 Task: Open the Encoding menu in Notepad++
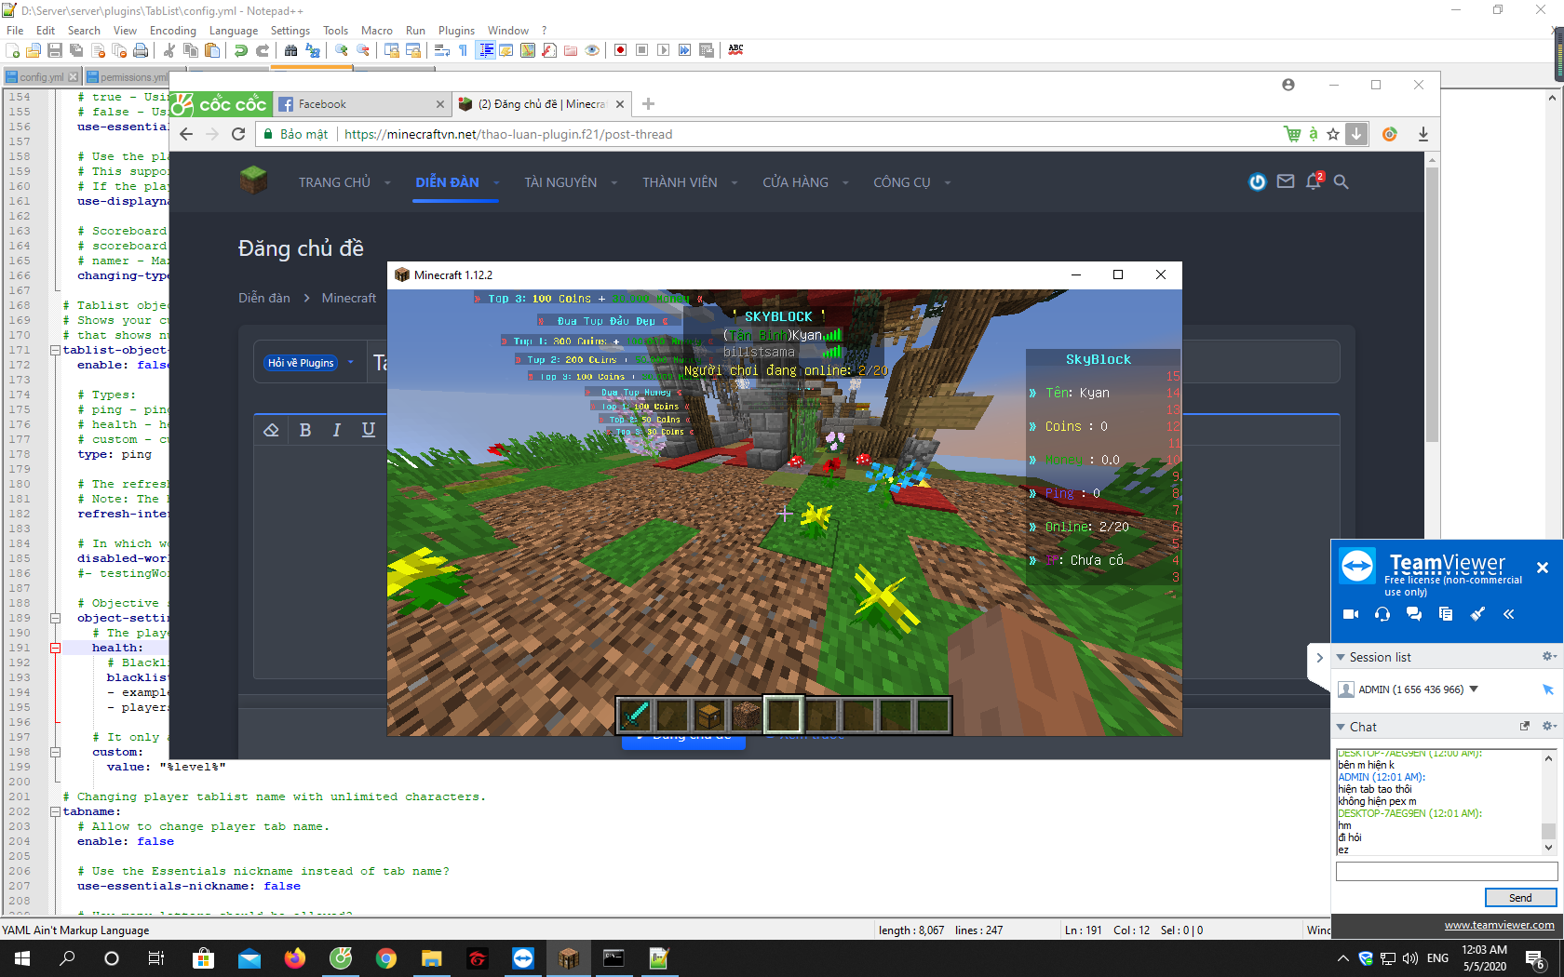(173, 31)
